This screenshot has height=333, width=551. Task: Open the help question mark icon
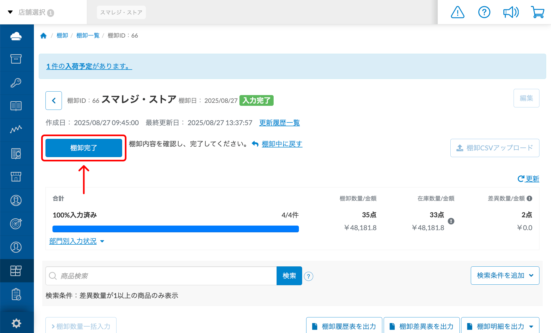point(484,12)
